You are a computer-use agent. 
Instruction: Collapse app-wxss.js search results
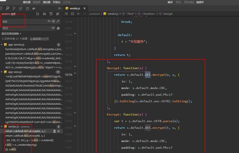click(x=2, y=72)
